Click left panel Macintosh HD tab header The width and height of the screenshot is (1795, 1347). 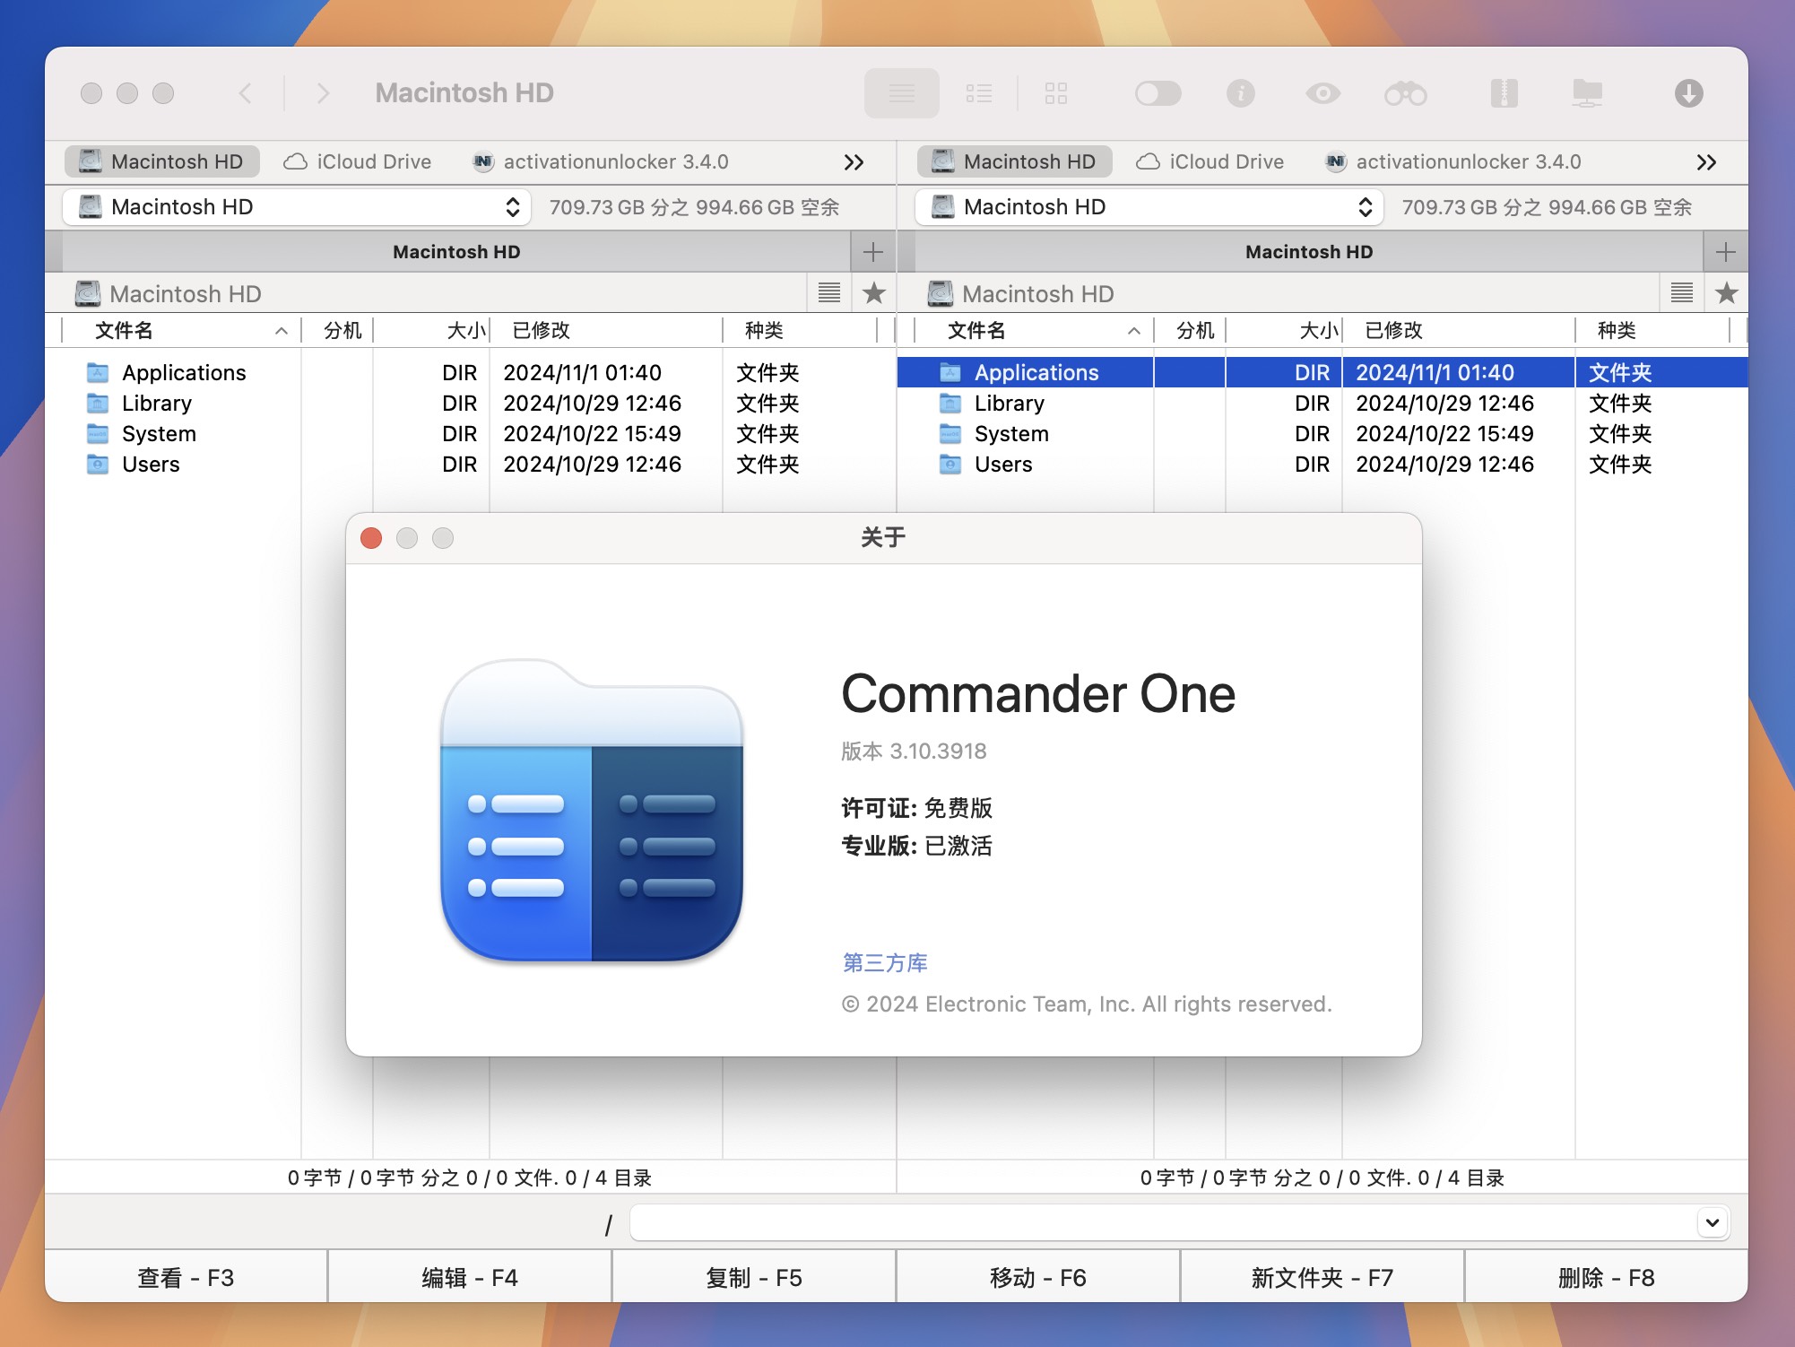(x=456, y=252)
